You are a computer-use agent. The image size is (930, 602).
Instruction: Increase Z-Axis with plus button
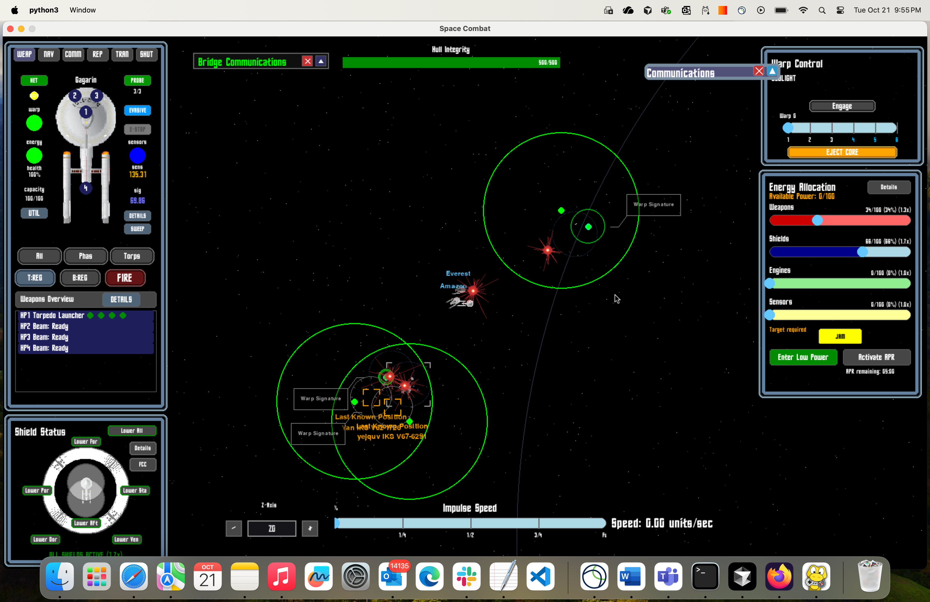(310, 529)
